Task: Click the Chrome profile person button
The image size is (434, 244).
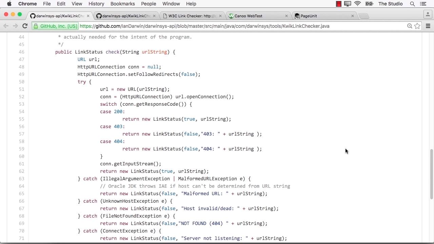Action: (x=428, y=14)
